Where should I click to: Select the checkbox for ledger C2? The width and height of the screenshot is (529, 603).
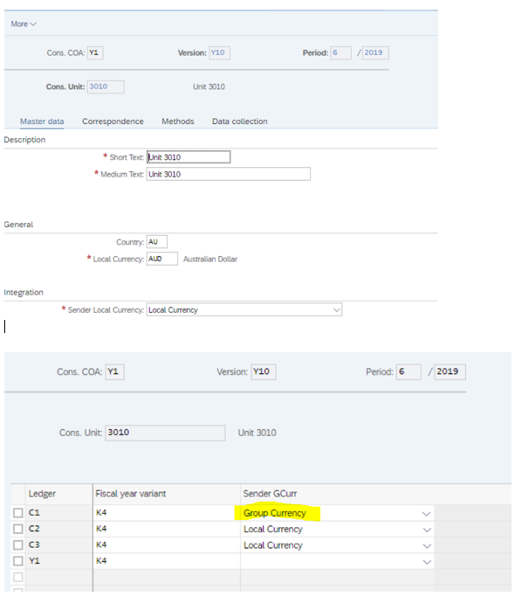click(x=18, y=530)
